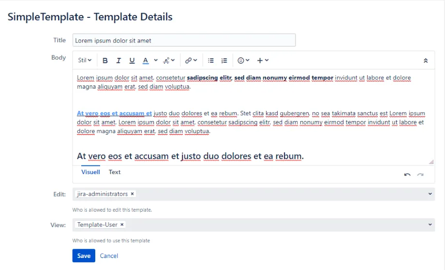Cancel editing the template
This screenshot has height=270, width=445.
(109, 256)
